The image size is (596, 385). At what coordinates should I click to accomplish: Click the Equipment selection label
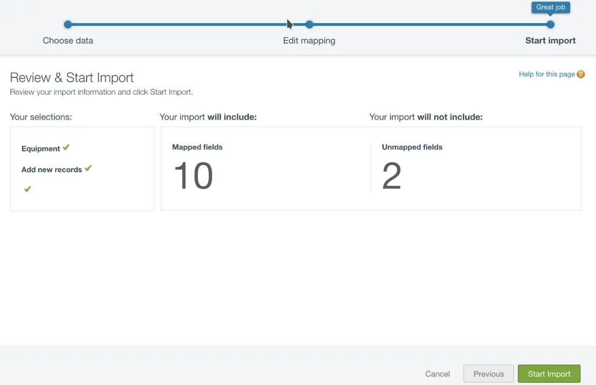point(41,149)
